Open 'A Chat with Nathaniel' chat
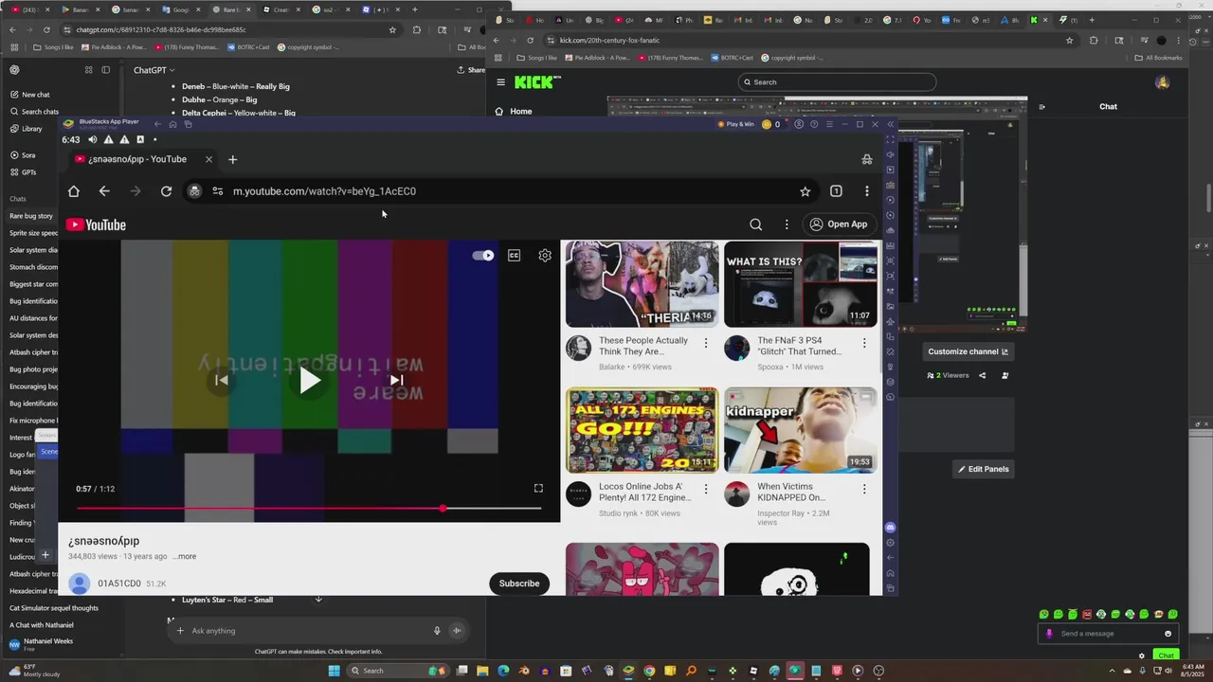Screen dimensions: 1213x682 pyautogui.click(x=42, y=625)
